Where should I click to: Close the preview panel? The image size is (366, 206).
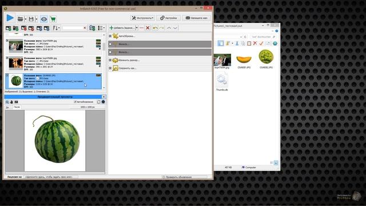(x=104, y=97)
